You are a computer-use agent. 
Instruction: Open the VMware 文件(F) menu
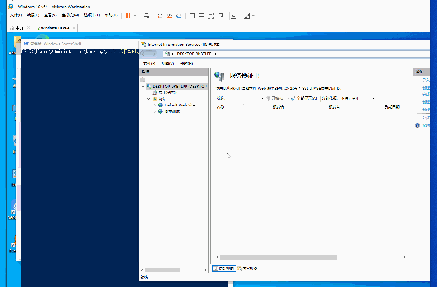tap(16, 15)
